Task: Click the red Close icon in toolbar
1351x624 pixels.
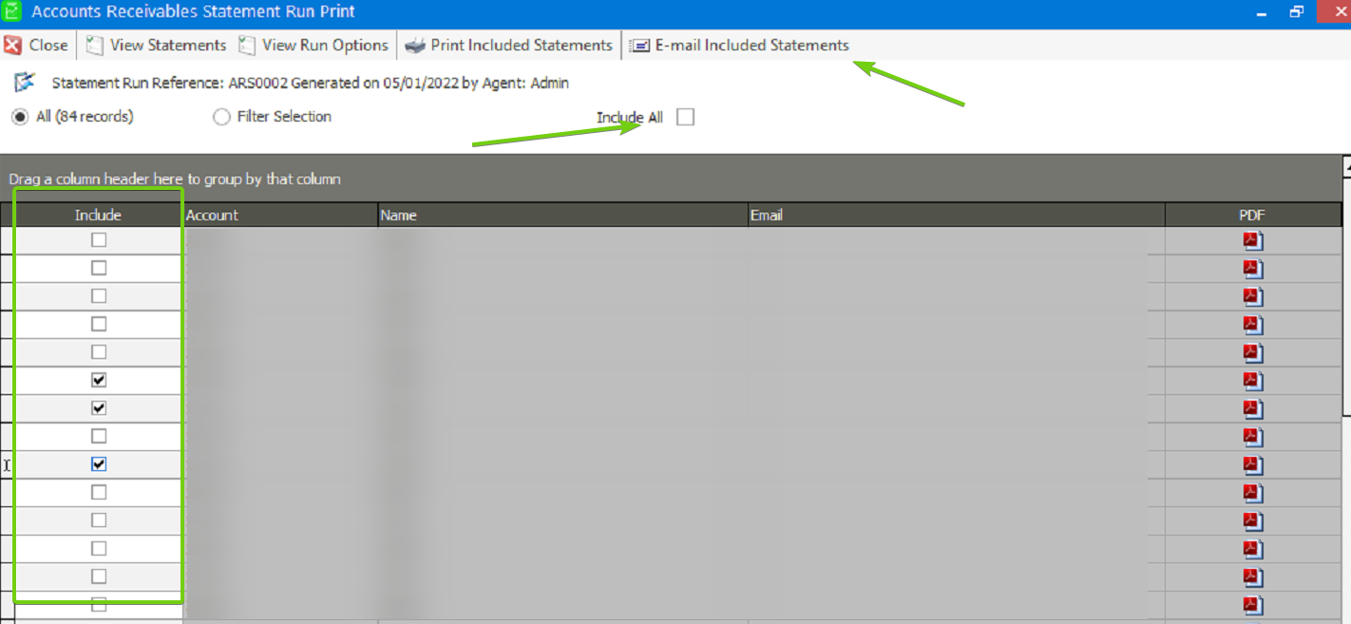Action: (13, 46)
